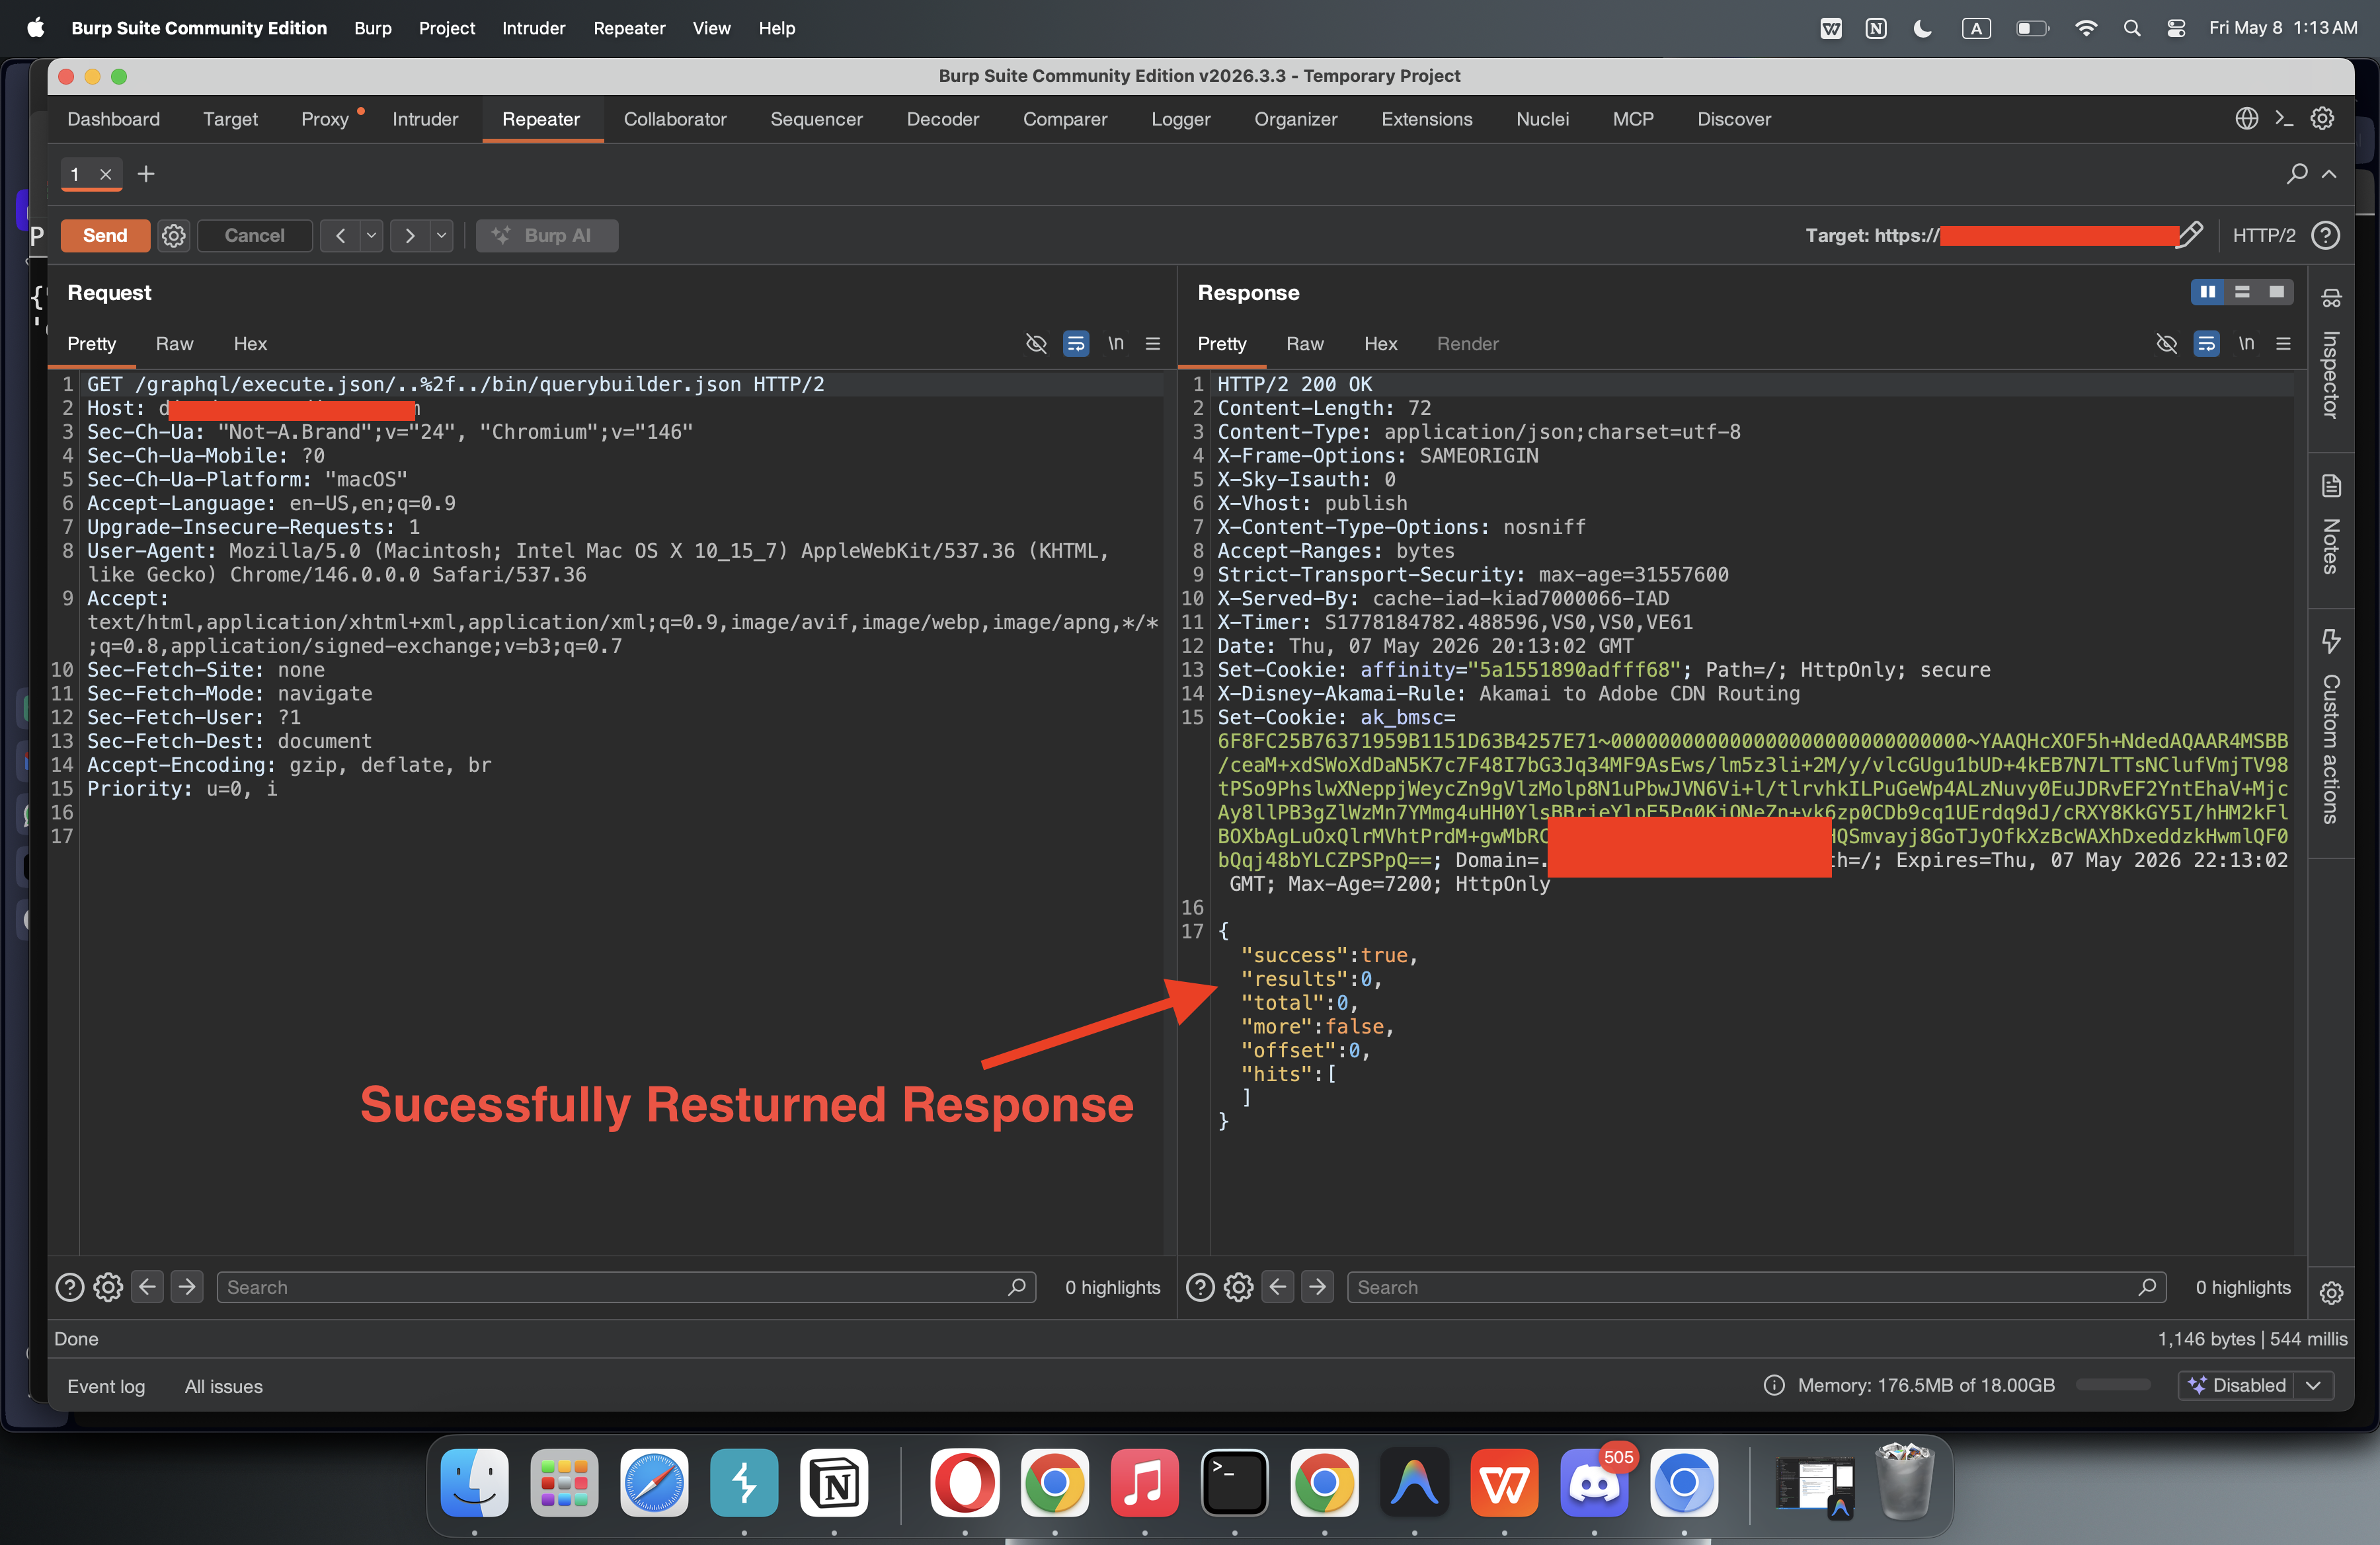This screenshot has width=2380, height=1545.
Task: Toggle \n newline display in Response
Action: (x=2246, y=344)
